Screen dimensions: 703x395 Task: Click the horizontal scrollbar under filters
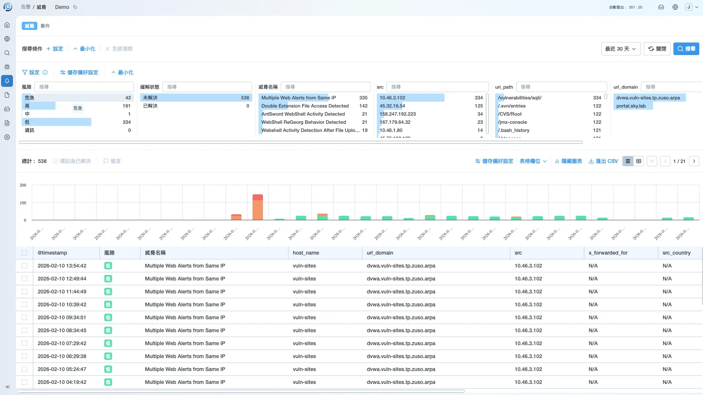(x=301, y=142)
